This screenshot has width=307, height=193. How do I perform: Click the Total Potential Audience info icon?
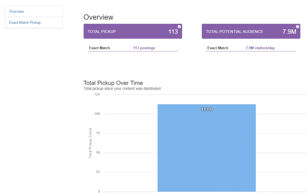(297, 27)
